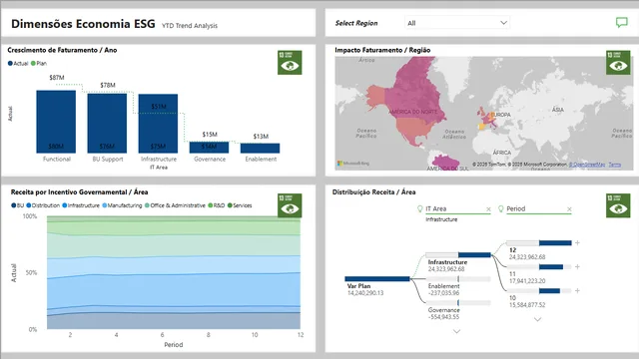
Task: Click the Office & Administrative legend item
Action: pyautogui.click(x=176, y=205)
